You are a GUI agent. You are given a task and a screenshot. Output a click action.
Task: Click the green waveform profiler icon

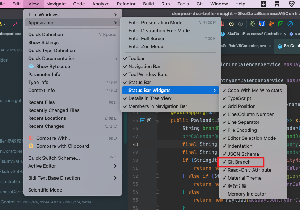[x=281, y=24]
